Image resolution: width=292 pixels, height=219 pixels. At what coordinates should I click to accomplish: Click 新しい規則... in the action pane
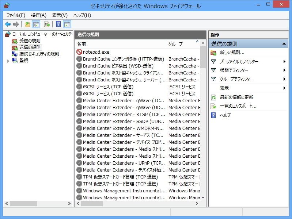coord(232,53)
